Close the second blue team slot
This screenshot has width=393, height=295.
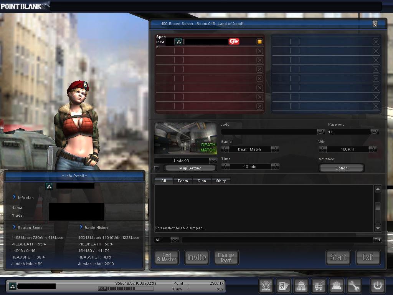click(376, 51)
